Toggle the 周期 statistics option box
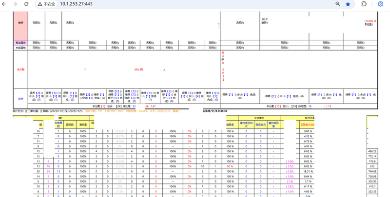 pos(41,111)
